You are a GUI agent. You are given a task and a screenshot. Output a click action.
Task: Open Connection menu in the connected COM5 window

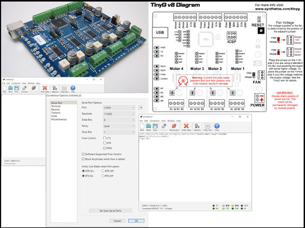155,121
